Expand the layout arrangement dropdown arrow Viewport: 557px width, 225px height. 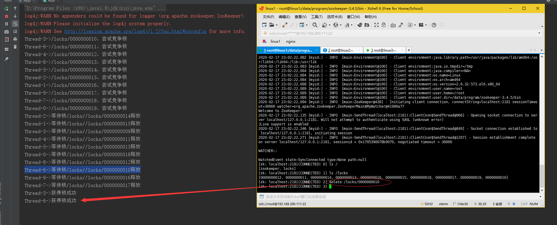(426, 25)
